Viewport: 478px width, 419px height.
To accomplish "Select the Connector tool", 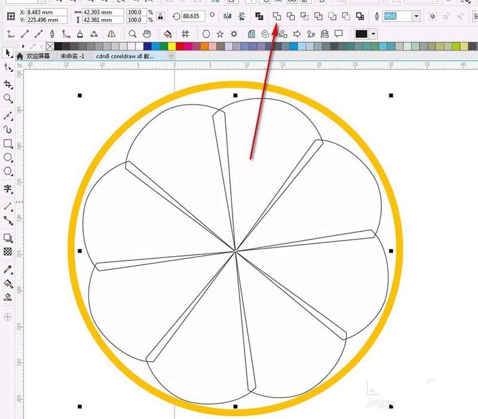I will pyautogui.click(x=8, y=220).
